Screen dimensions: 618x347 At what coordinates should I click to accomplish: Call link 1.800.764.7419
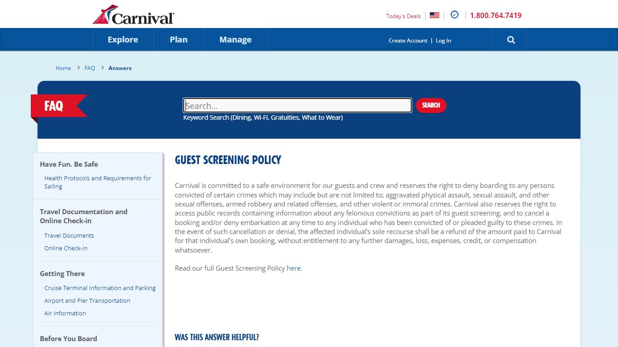pyautogui.click(x=495, y=15)
